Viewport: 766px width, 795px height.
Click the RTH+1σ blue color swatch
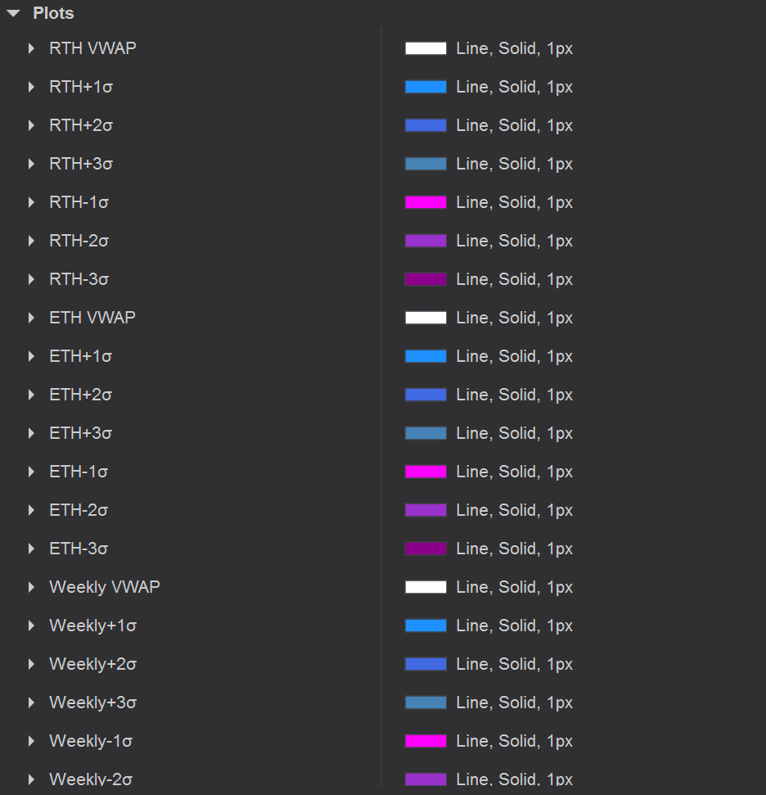[x=426, y=87]
